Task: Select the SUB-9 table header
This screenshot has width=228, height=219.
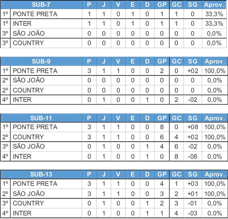Action: click(41, 61)
